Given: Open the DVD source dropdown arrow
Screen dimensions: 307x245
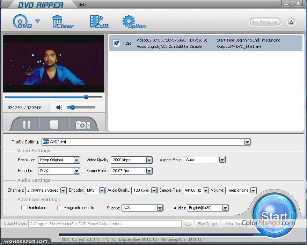Looking at the screenshot, I should 37,21.
